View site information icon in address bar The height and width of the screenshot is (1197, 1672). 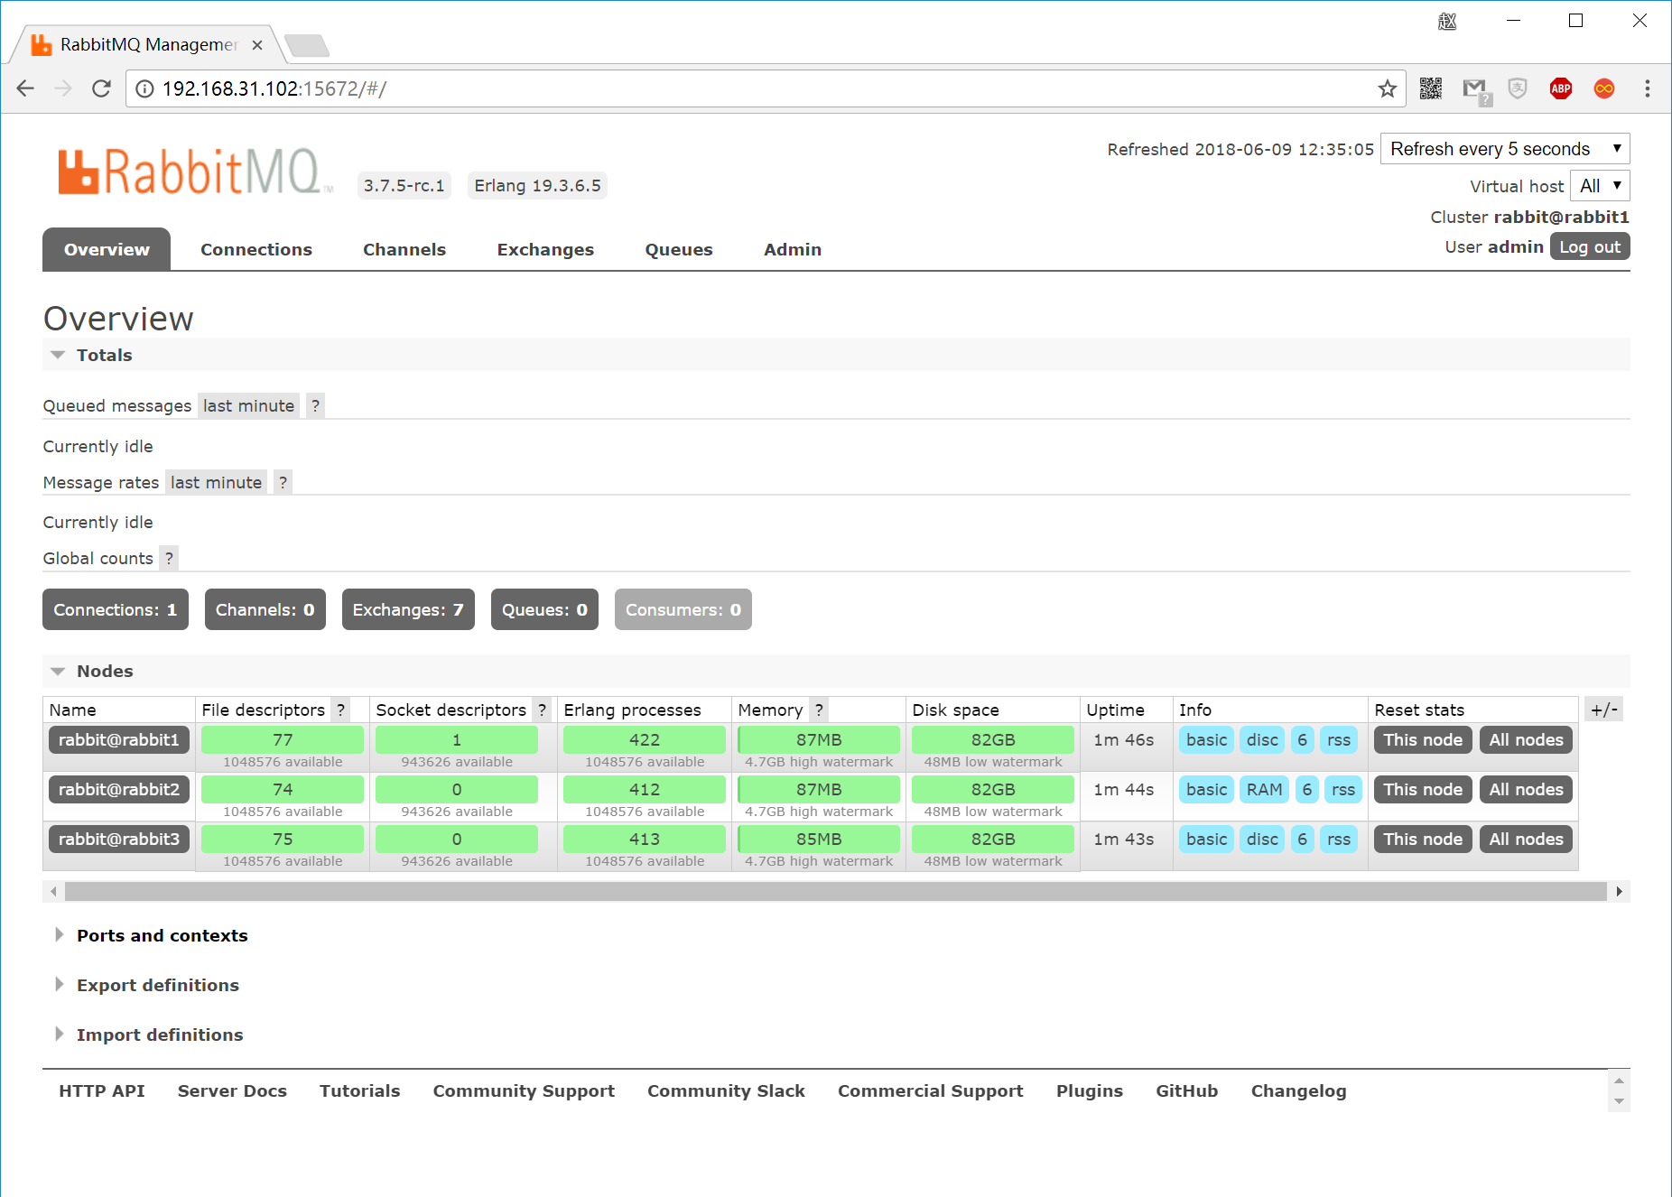click(x=144, y=88)
